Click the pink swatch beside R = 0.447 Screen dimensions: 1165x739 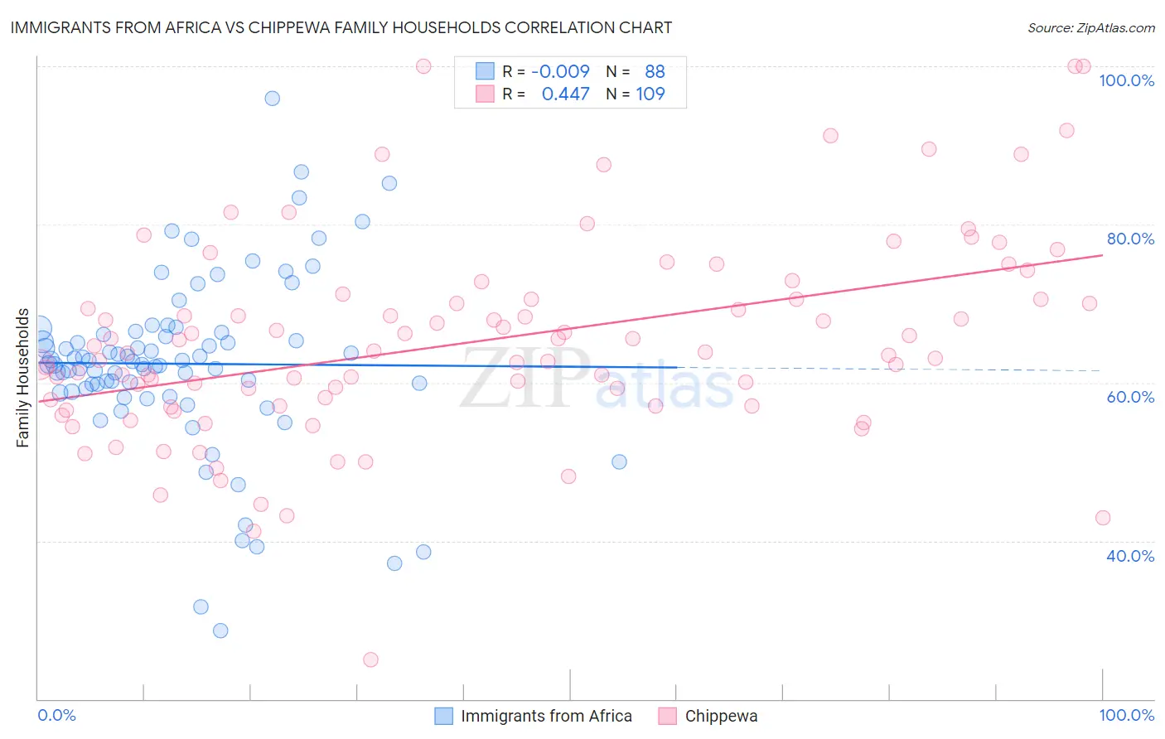(485, 94)
